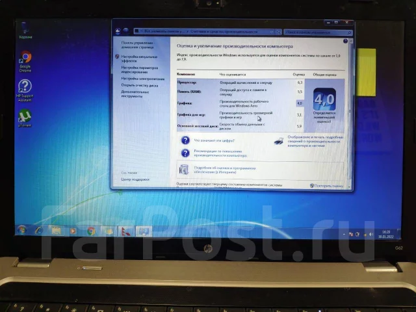Click 'Рекомендации по повышению производительности компьютера' link

point(220,153)
